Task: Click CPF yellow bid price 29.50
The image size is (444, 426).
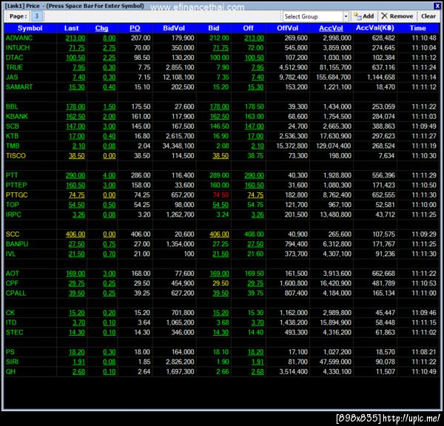Action: 221,283
